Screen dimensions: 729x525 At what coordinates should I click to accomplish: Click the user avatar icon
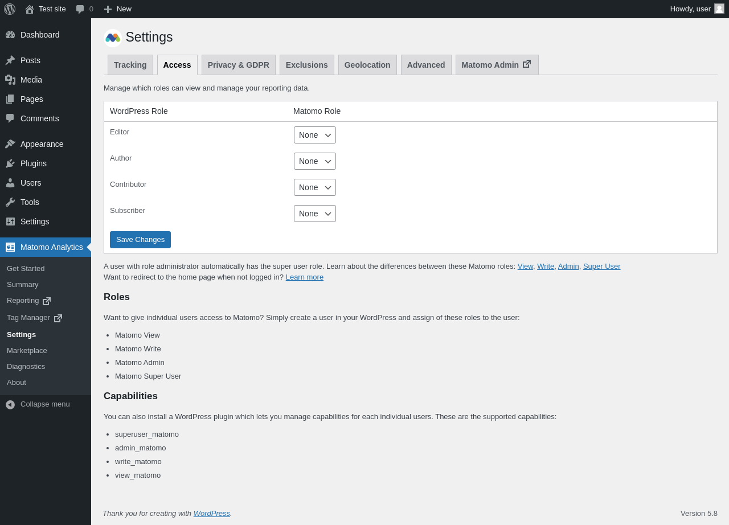click(719, 9)
